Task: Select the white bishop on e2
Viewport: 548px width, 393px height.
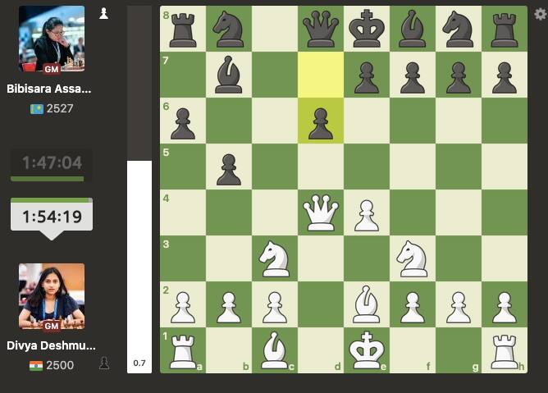Action: 366,304
